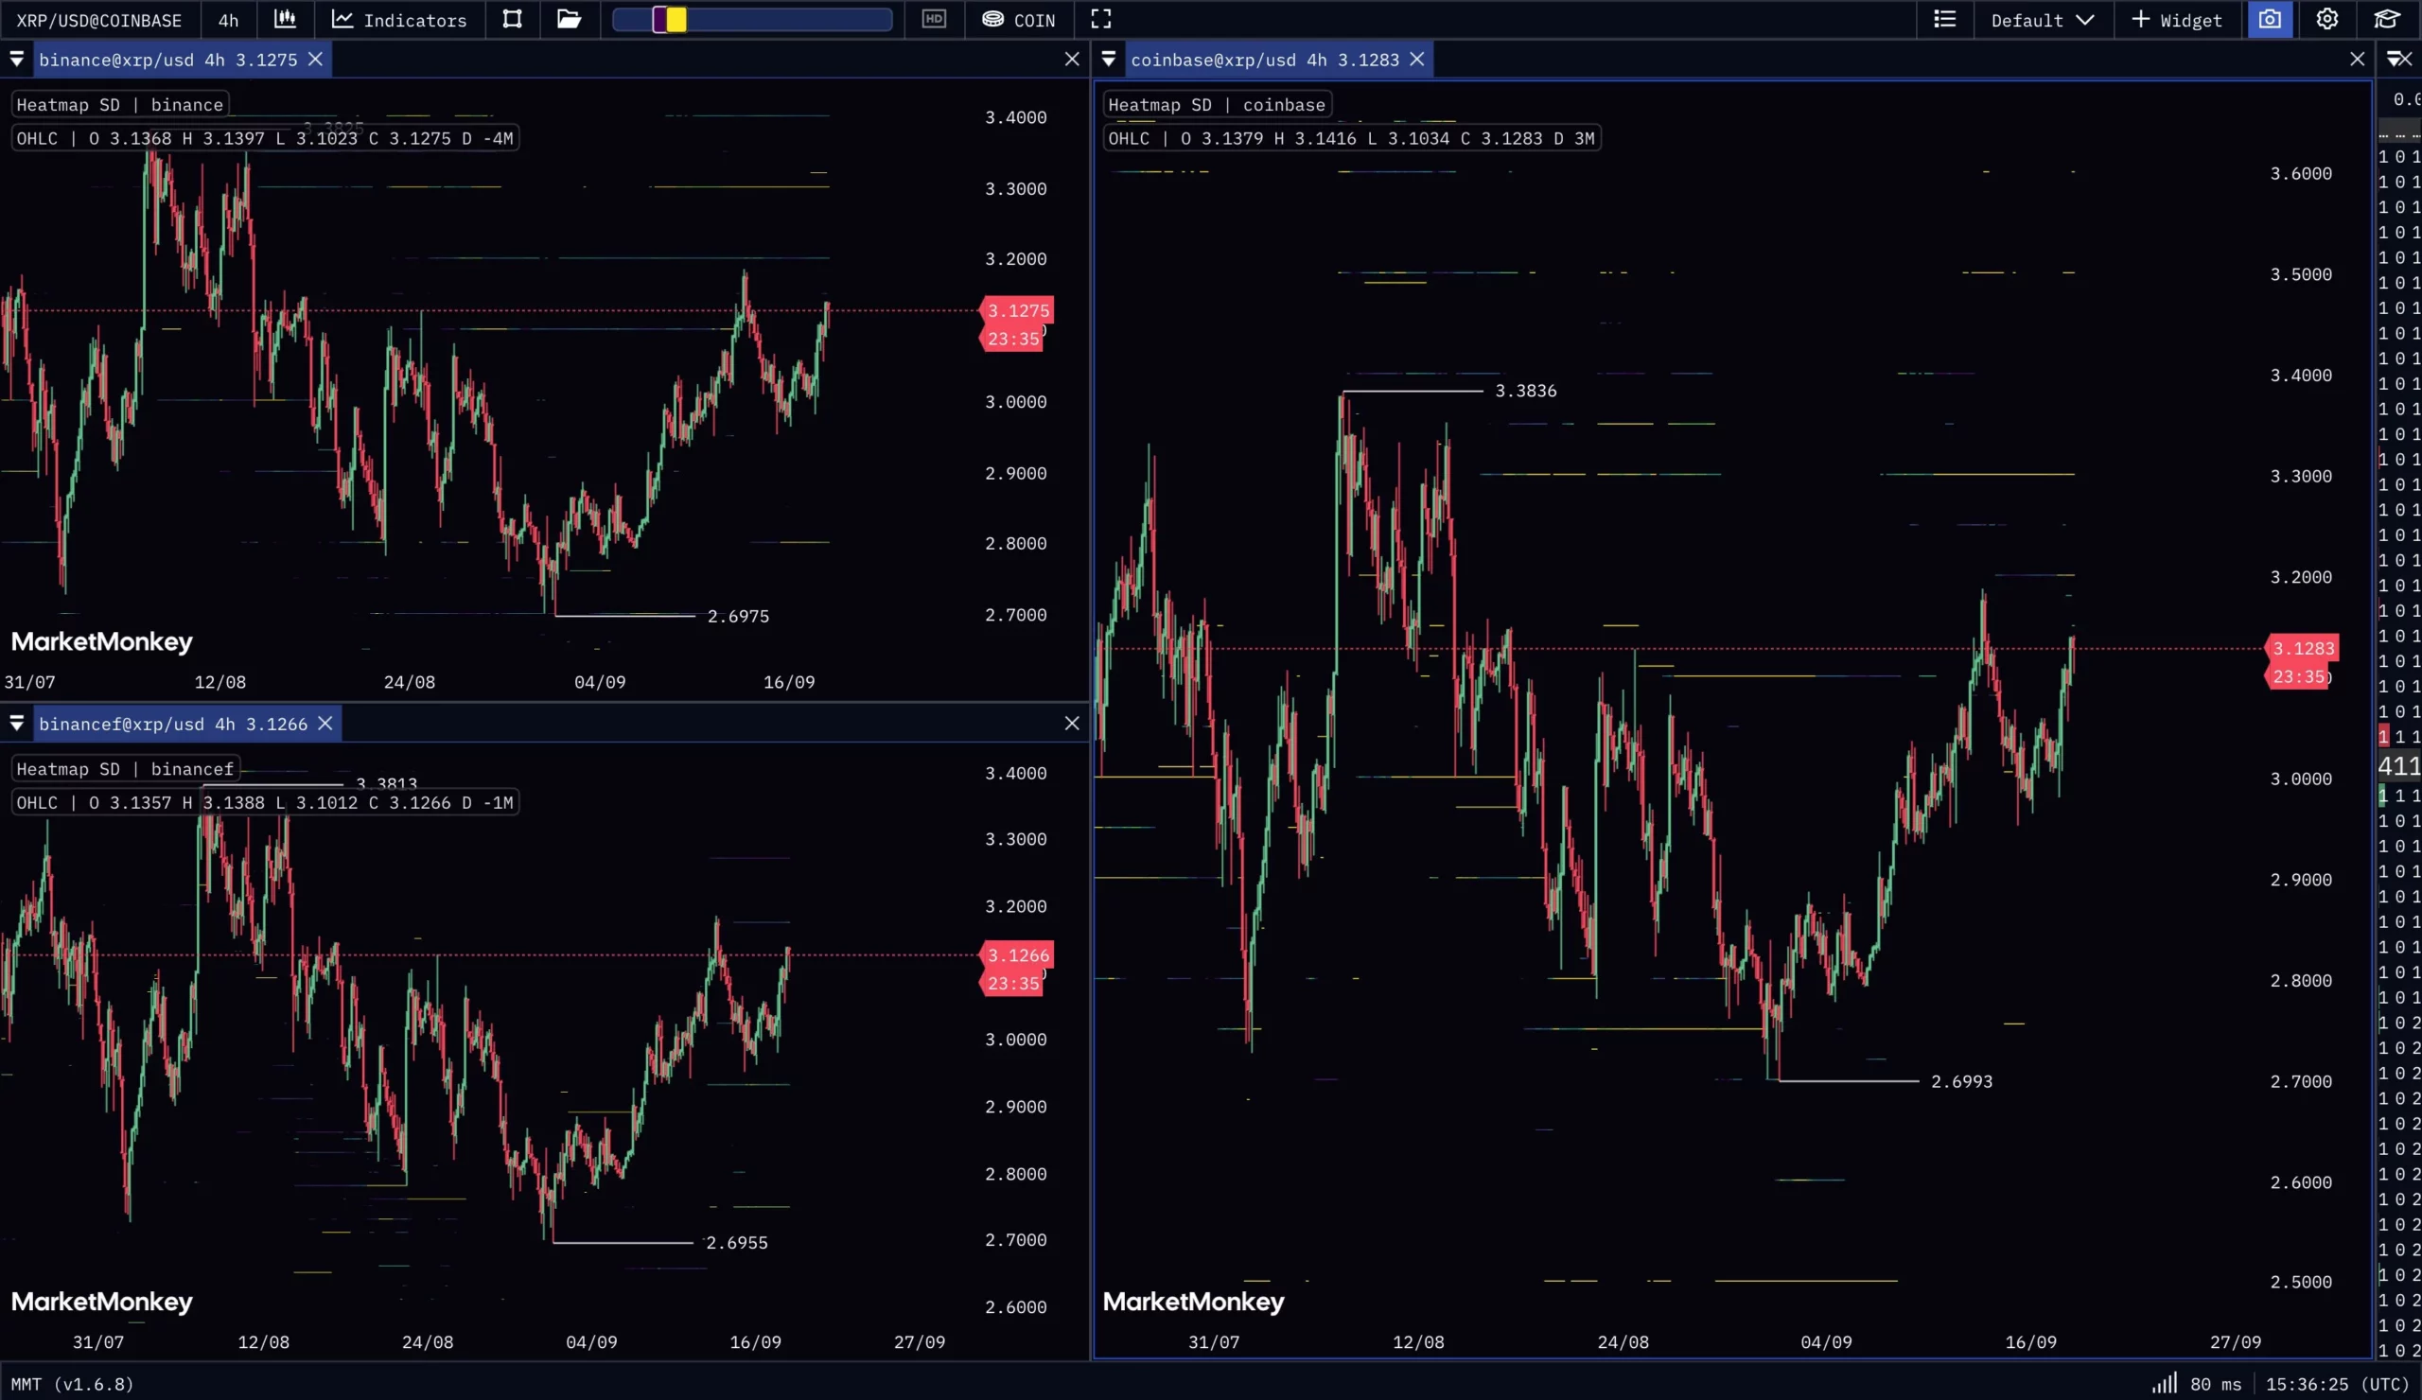Close the binancef@xrp/usd tab
The image size is (2422, 1400).
pos(325,724)
